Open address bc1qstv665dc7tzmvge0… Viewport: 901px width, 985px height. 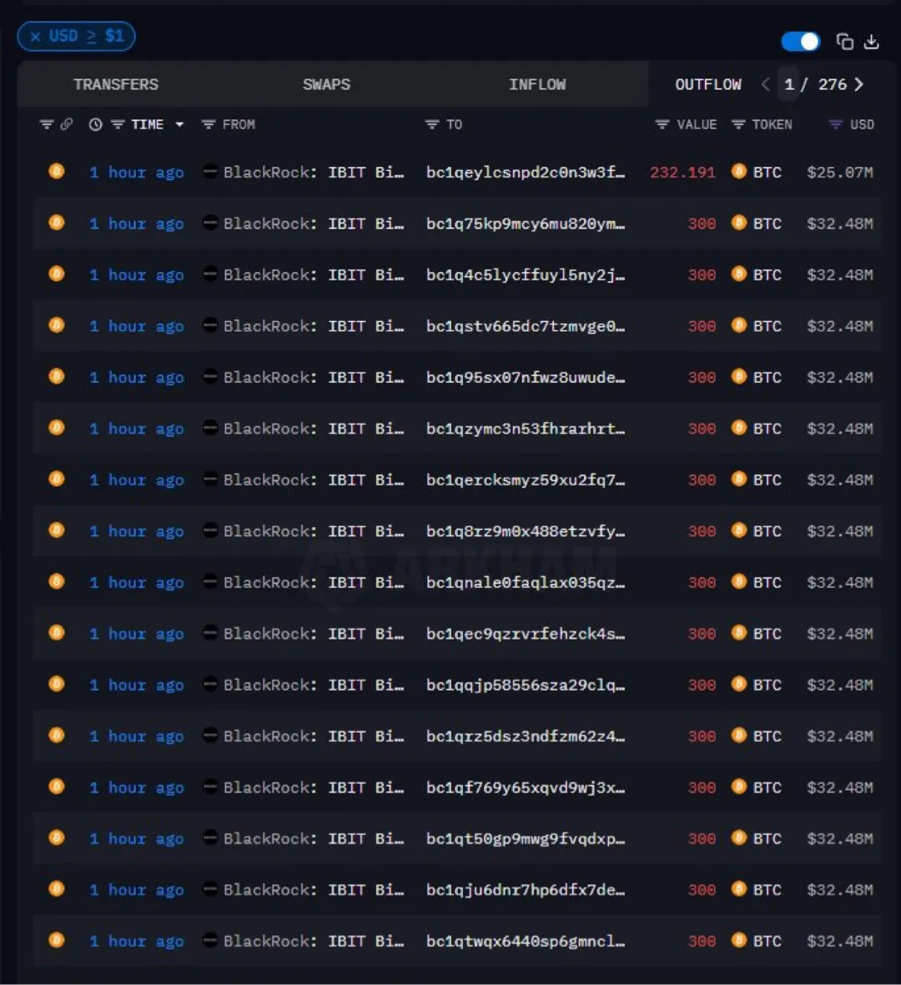pos(526,326)
